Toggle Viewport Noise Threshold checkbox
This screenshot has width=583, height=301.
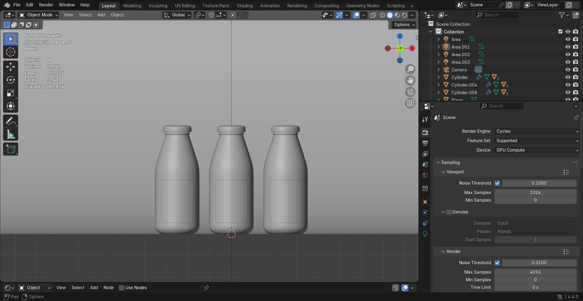[x=497, y=183]
